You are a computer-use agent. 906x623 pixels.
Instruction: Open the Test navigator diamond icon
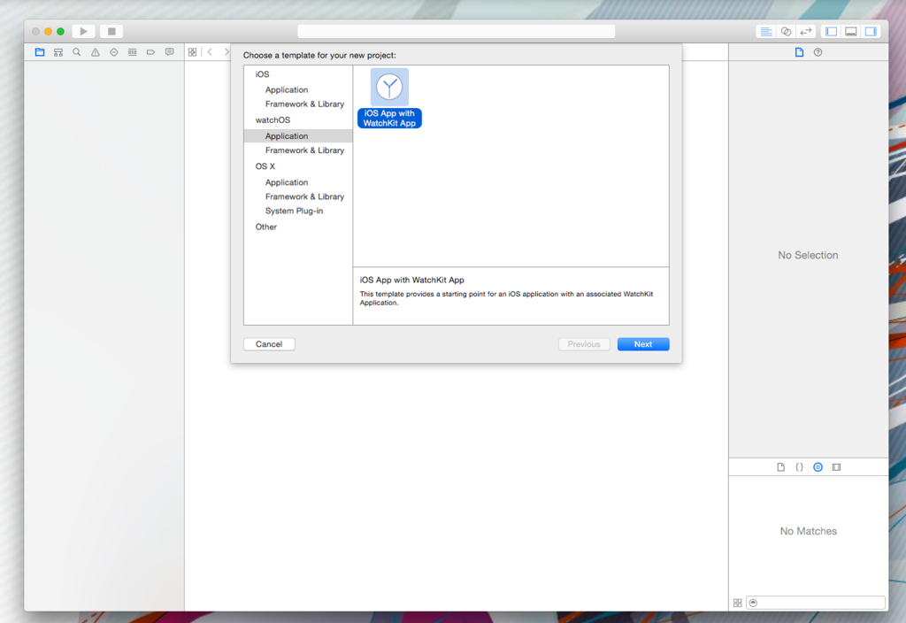(114, 52)
